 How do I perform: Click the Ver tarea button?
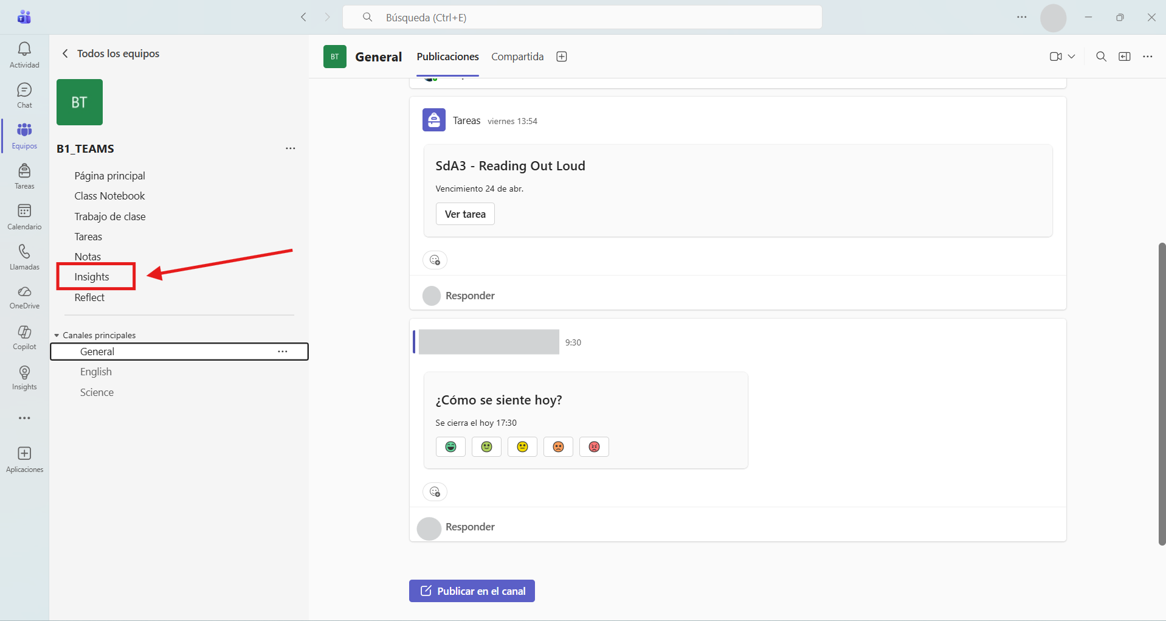[465, 214]
